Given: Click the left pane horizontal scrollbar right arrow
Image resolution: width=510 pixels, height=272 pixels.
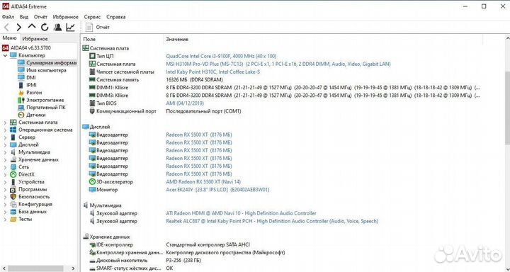Looking at the screenshot, I should click(73, 268).
